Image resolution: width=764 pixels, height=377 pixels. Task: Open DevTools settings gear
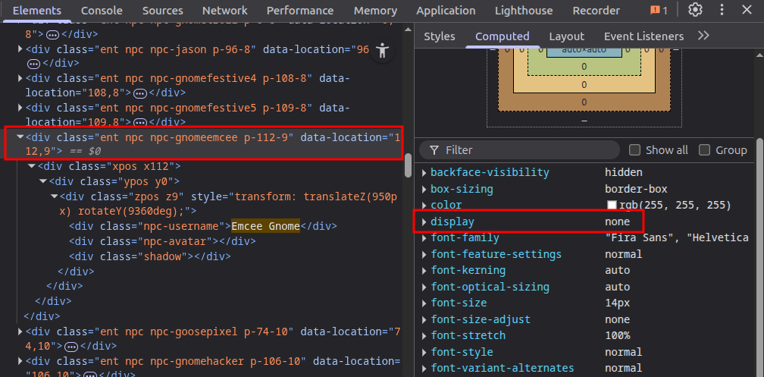[695, 11]
